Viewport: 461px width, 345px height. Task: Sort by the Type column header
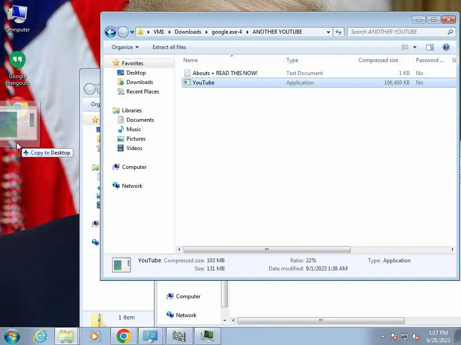click(x=292, y=60)
